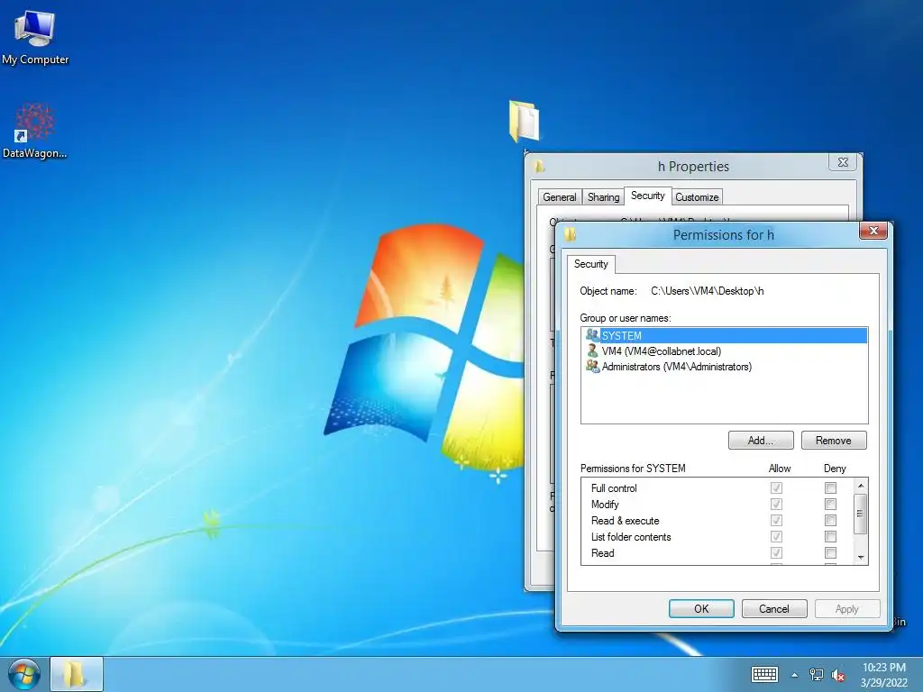The width and height of the screenshot is (923, 692).
Task: Select Security tab in h Properties
Action: pos(647,196)
